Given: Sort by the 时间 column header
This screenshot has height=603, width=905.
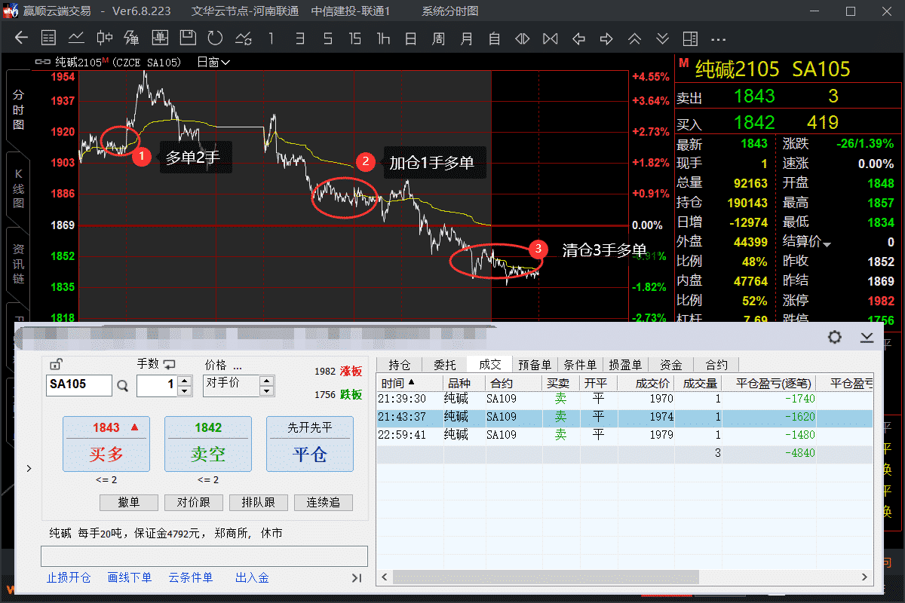Looking at the screenshot, I should (410, 384).
